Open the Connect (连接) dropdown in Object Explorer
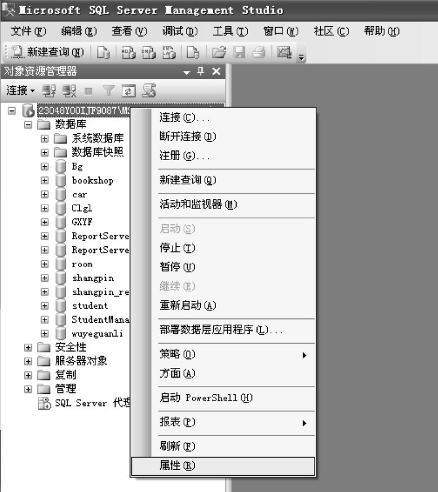 tap(20, 91)
